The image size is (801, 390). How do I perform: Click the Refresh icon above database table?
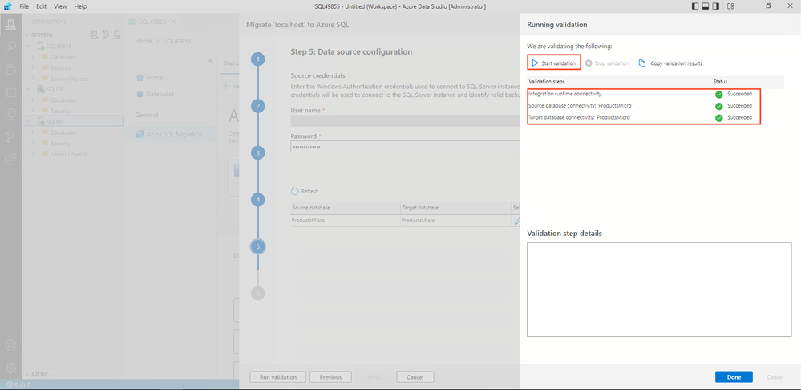point(295,191)
